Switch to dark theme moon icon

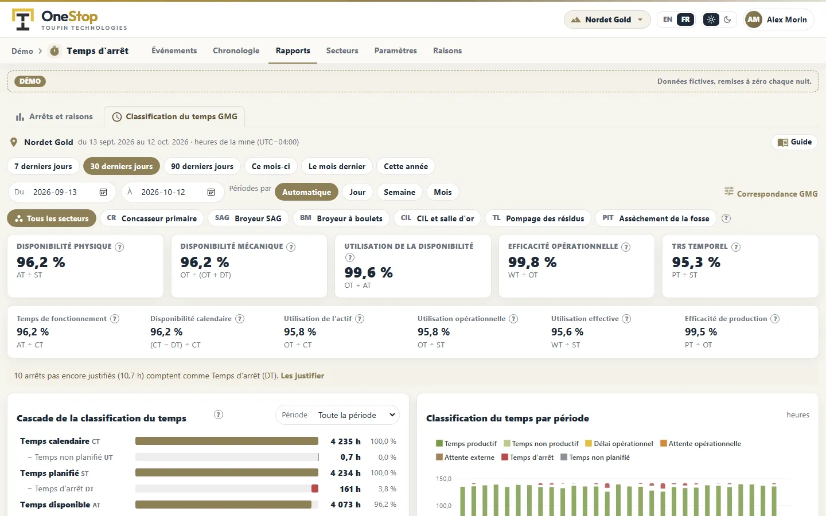click(727, 19)
